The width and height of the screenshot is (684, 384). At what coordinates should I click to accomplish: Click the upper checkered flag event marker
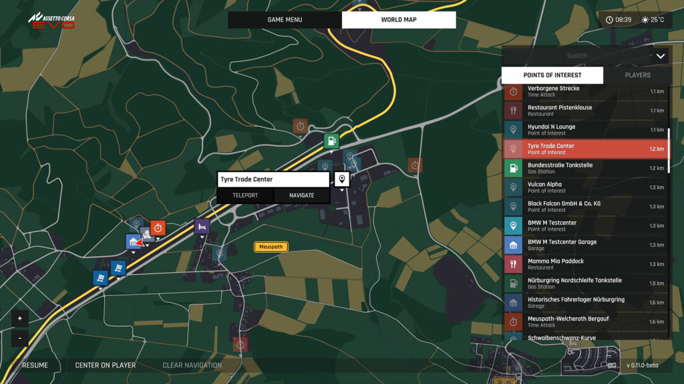[x=118, y=268]
